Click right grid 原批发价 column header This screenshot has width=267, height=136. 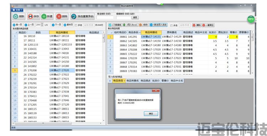coord(223,32)
